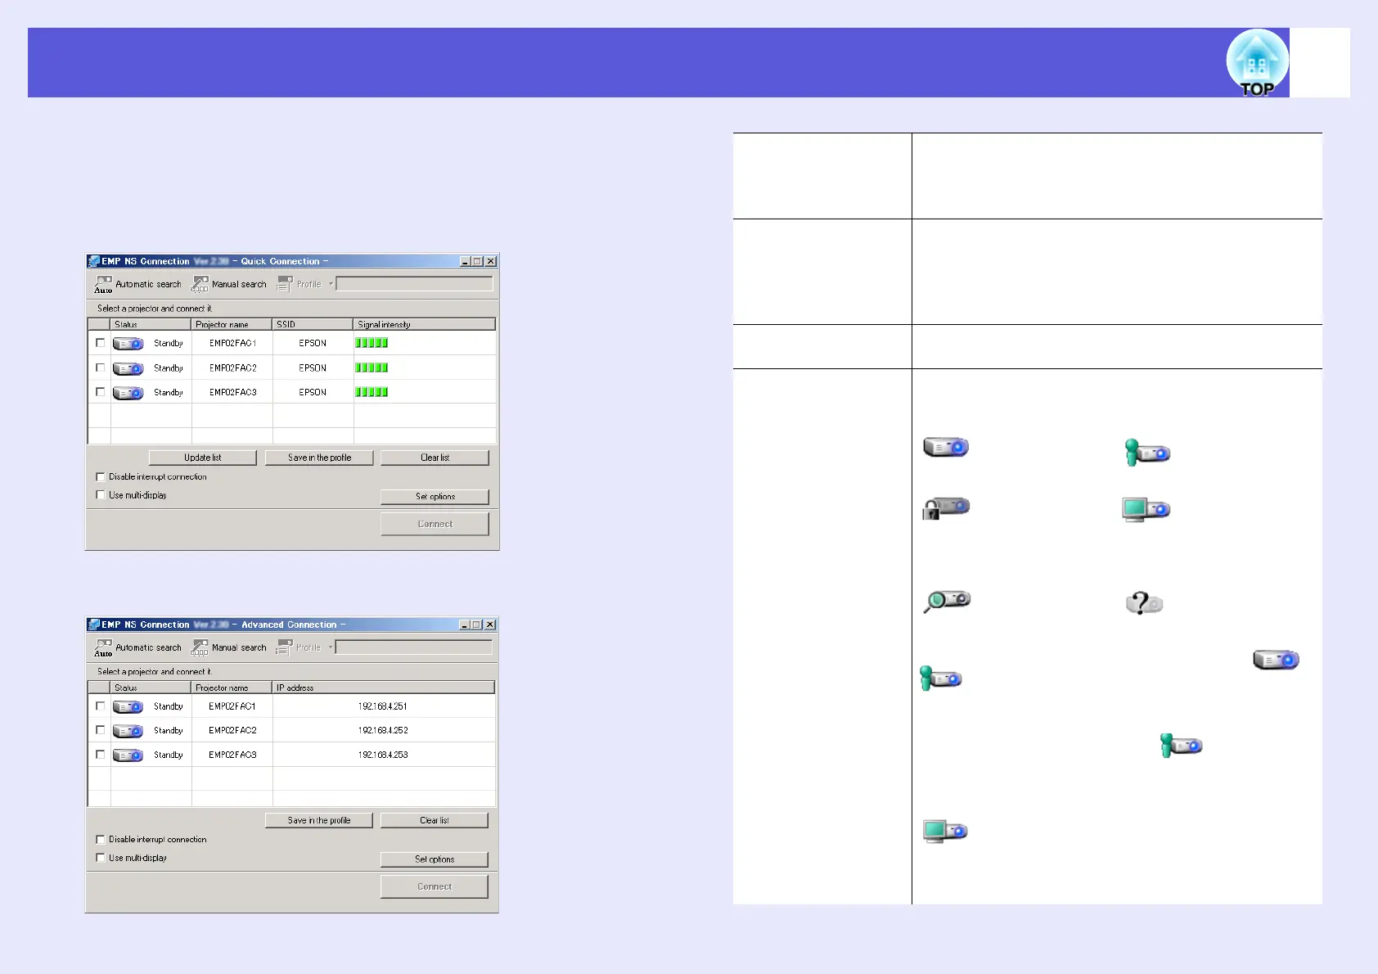Click Automatic search icon in Advanced Connection window

pos(103,647)
